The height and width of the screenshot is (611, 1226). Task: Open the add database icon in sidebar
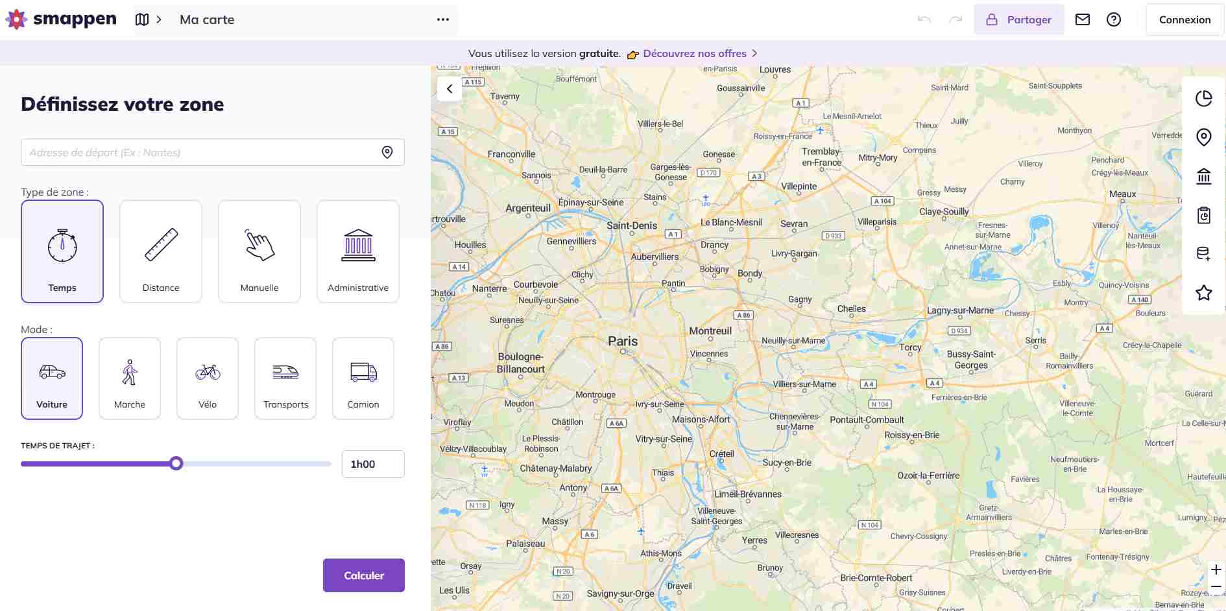coord(1203,254)
